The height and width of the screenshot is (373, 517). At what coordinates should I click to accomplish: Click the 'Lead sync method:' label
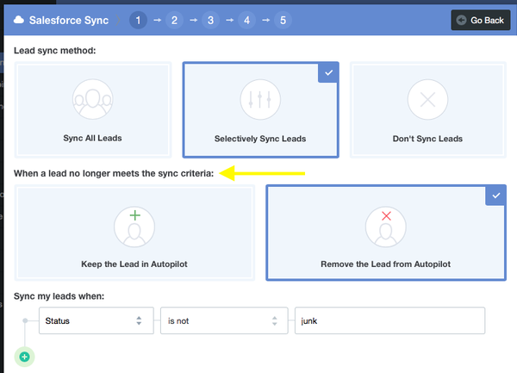(x=55, y=51)
